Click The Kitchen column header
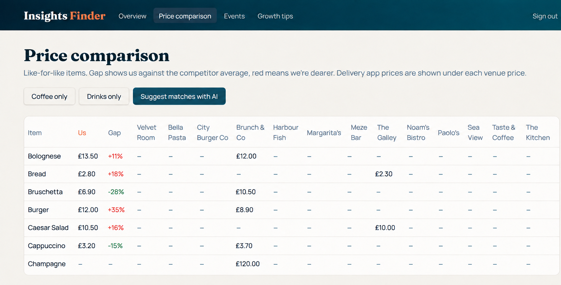 tap(538, 132)
